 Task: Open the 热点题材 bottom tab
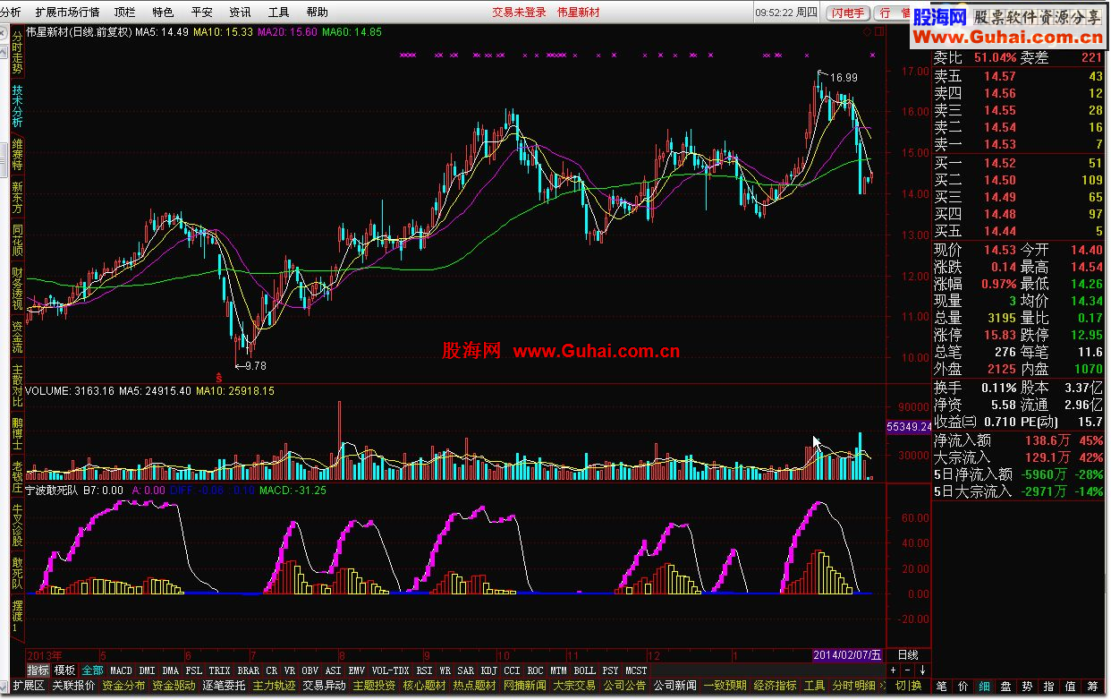[474, 686]
